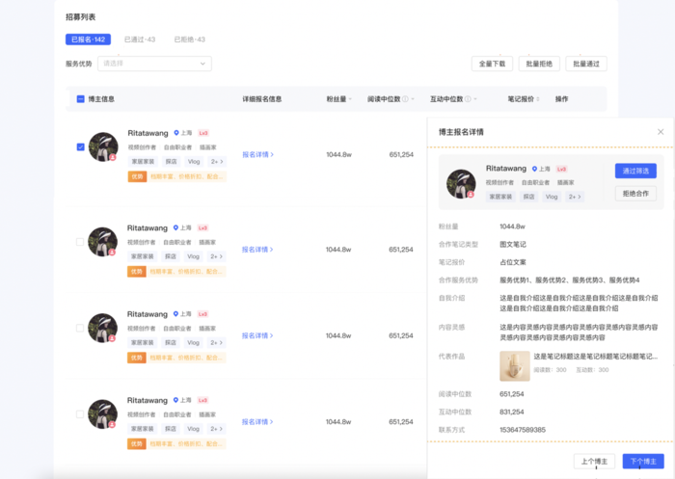Uncheck the first Ritatawang row checkbox
The image size is (675, 479).
80,147
